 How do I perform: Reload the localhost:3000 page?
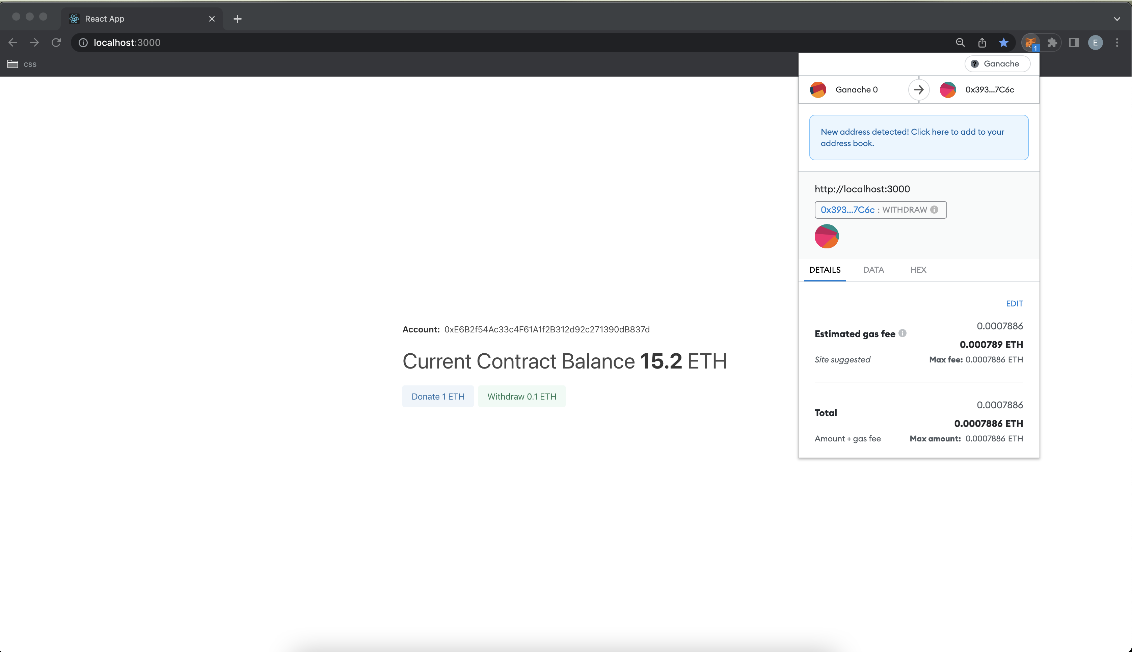click(56, 42)
